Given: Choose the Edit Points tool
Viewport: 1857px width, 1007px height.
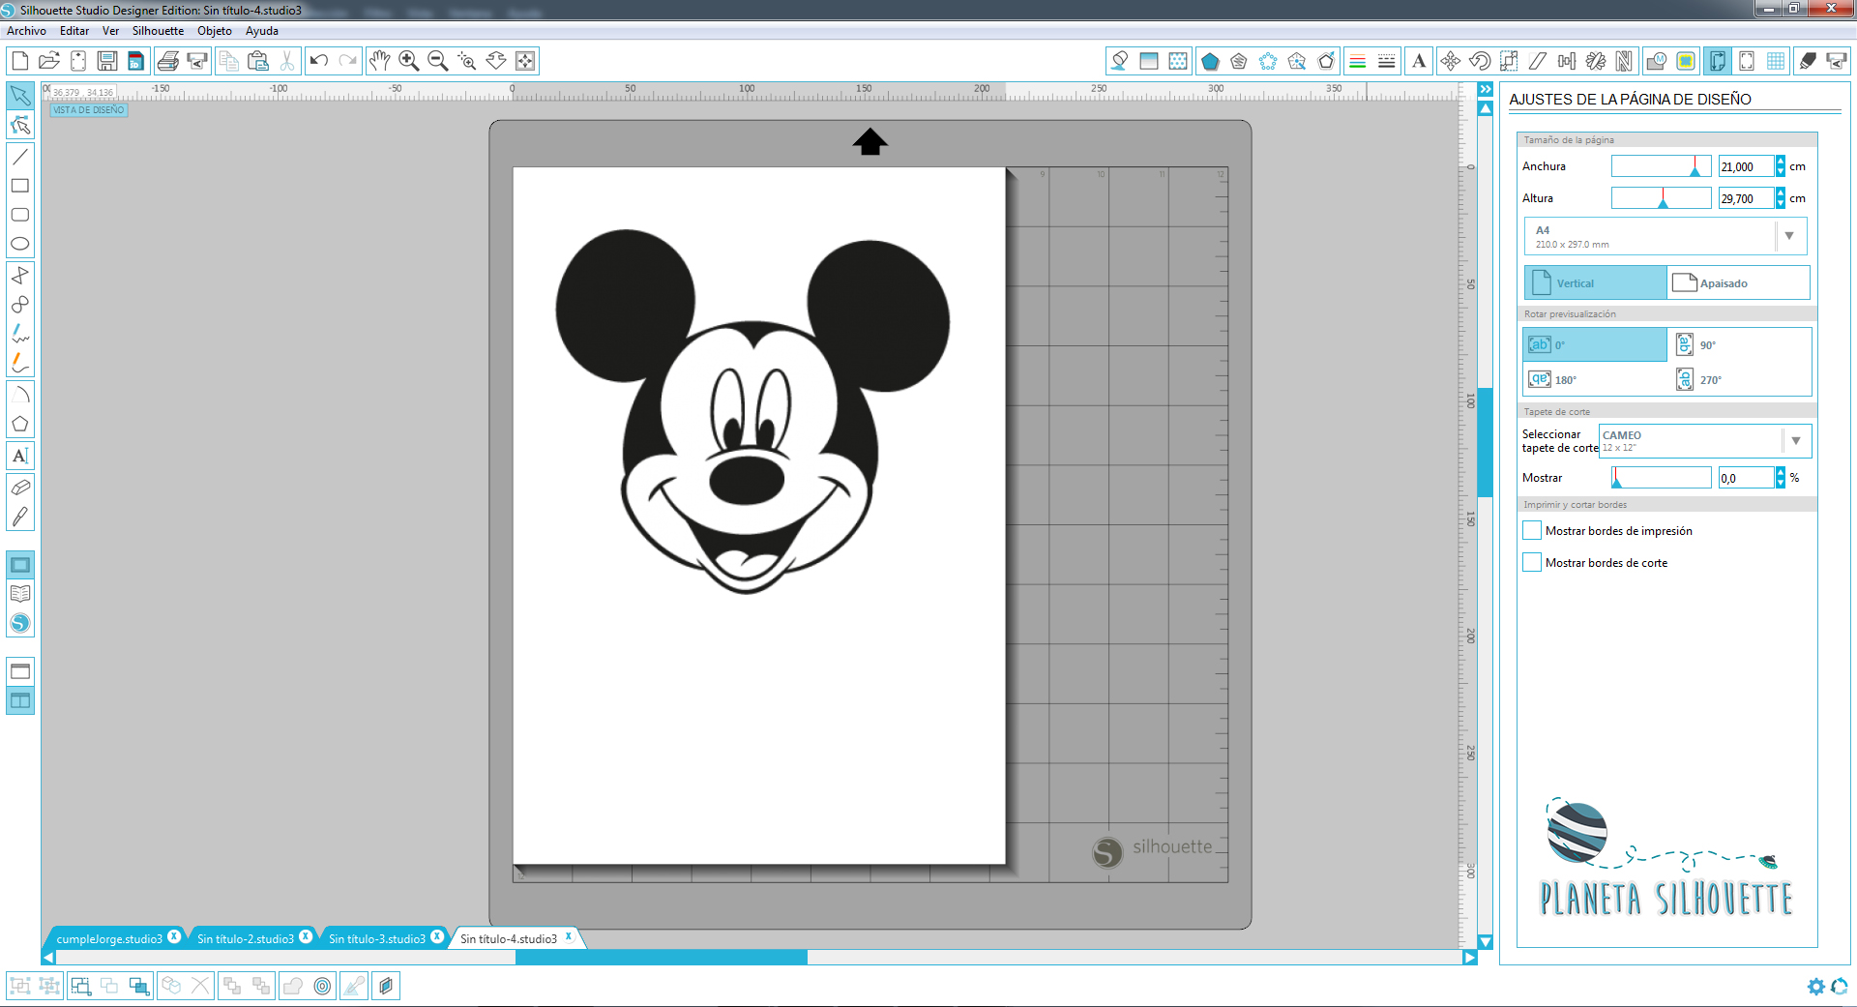Looking at the screenshot, I should (x=20, y=126).
